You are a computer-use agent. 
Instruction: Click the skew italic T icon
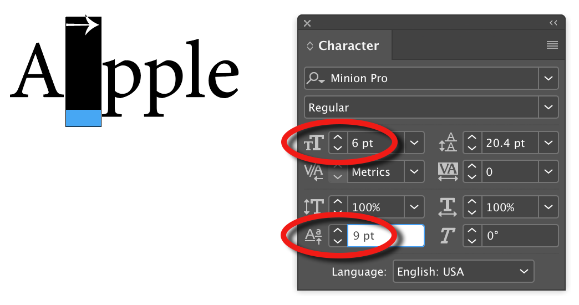click(448, 236)
